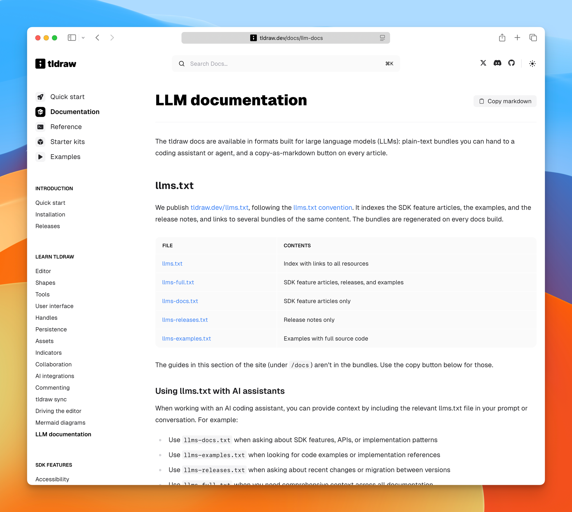This screenshot has height=512, width=572.
Task: Open the X (Twitter) social icon
Action: tap(483, 63)
